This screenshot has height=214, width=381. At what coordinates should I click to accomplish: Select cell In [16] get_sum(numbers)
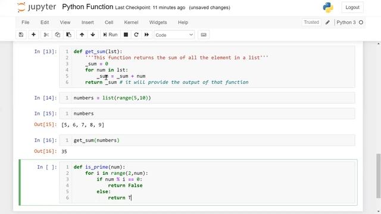[207, 140]
